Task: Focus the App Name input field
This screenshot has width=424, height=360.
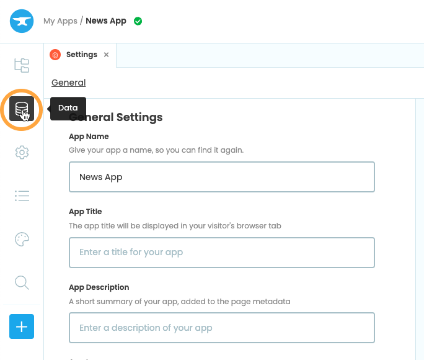Action: pos(222,177)
